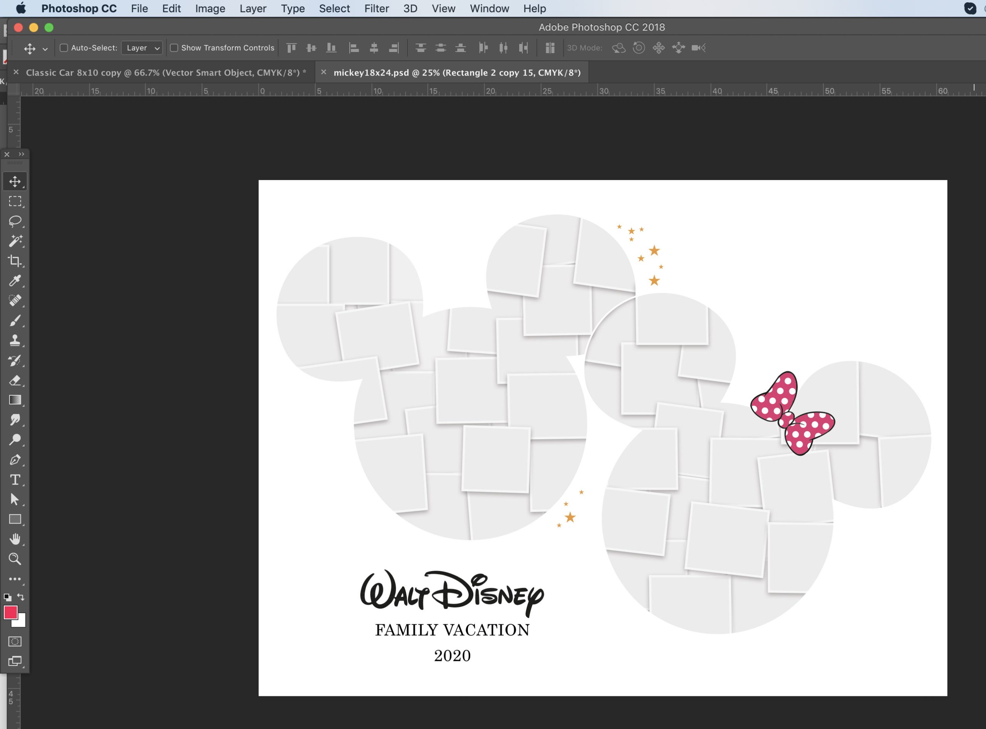986x729 pixels.
Task: Select the Crop tool
Action: 15,261
